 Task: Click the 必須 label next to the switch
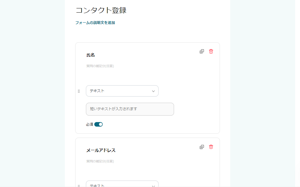point(89,124)
